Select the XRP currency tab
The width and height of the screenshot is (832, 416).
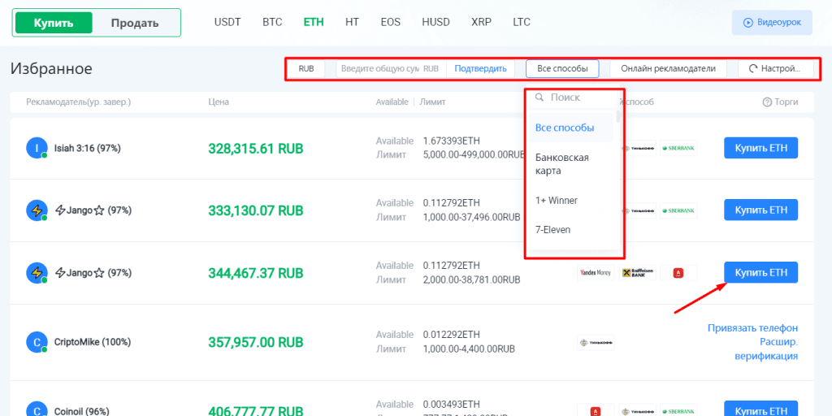[x=481, y=22]
